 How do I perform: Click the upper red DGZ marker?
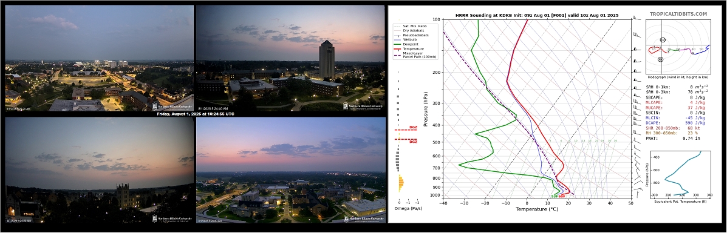click(406, 129)
